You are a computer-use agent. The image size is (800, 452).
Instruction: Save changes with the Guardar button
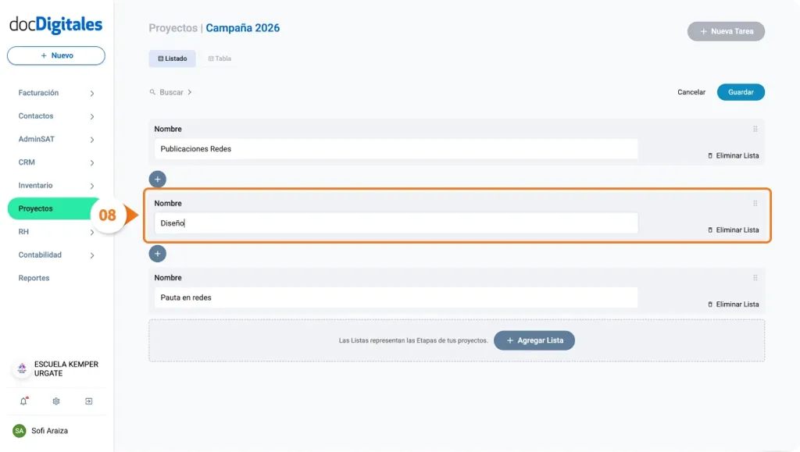[x=740, y=91]
